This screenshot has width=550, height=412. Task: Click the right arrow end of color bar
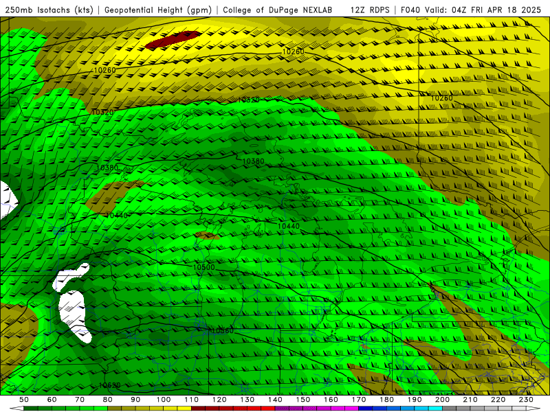533,409
